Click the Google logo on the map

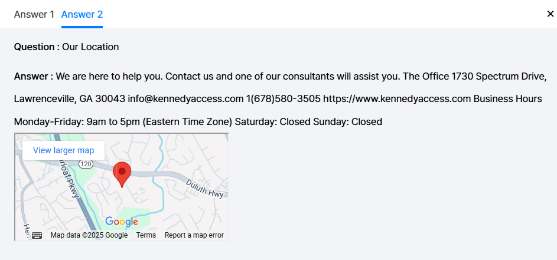click(x=122, y=222)
